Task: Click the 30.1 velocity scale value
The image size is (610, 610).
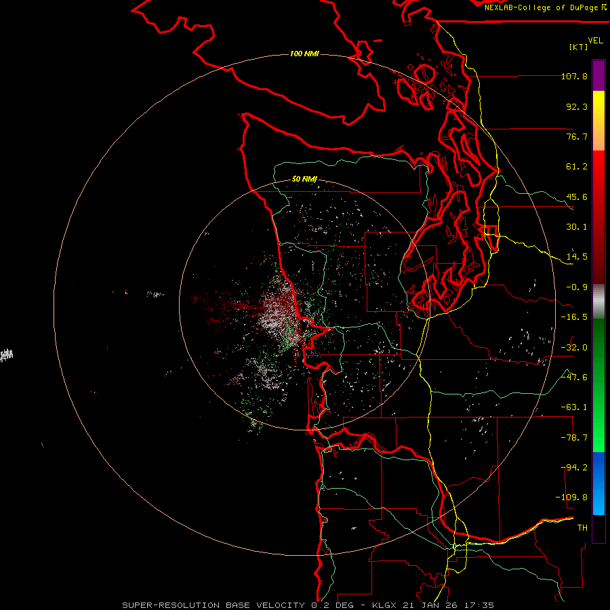Action: point(577,227)
